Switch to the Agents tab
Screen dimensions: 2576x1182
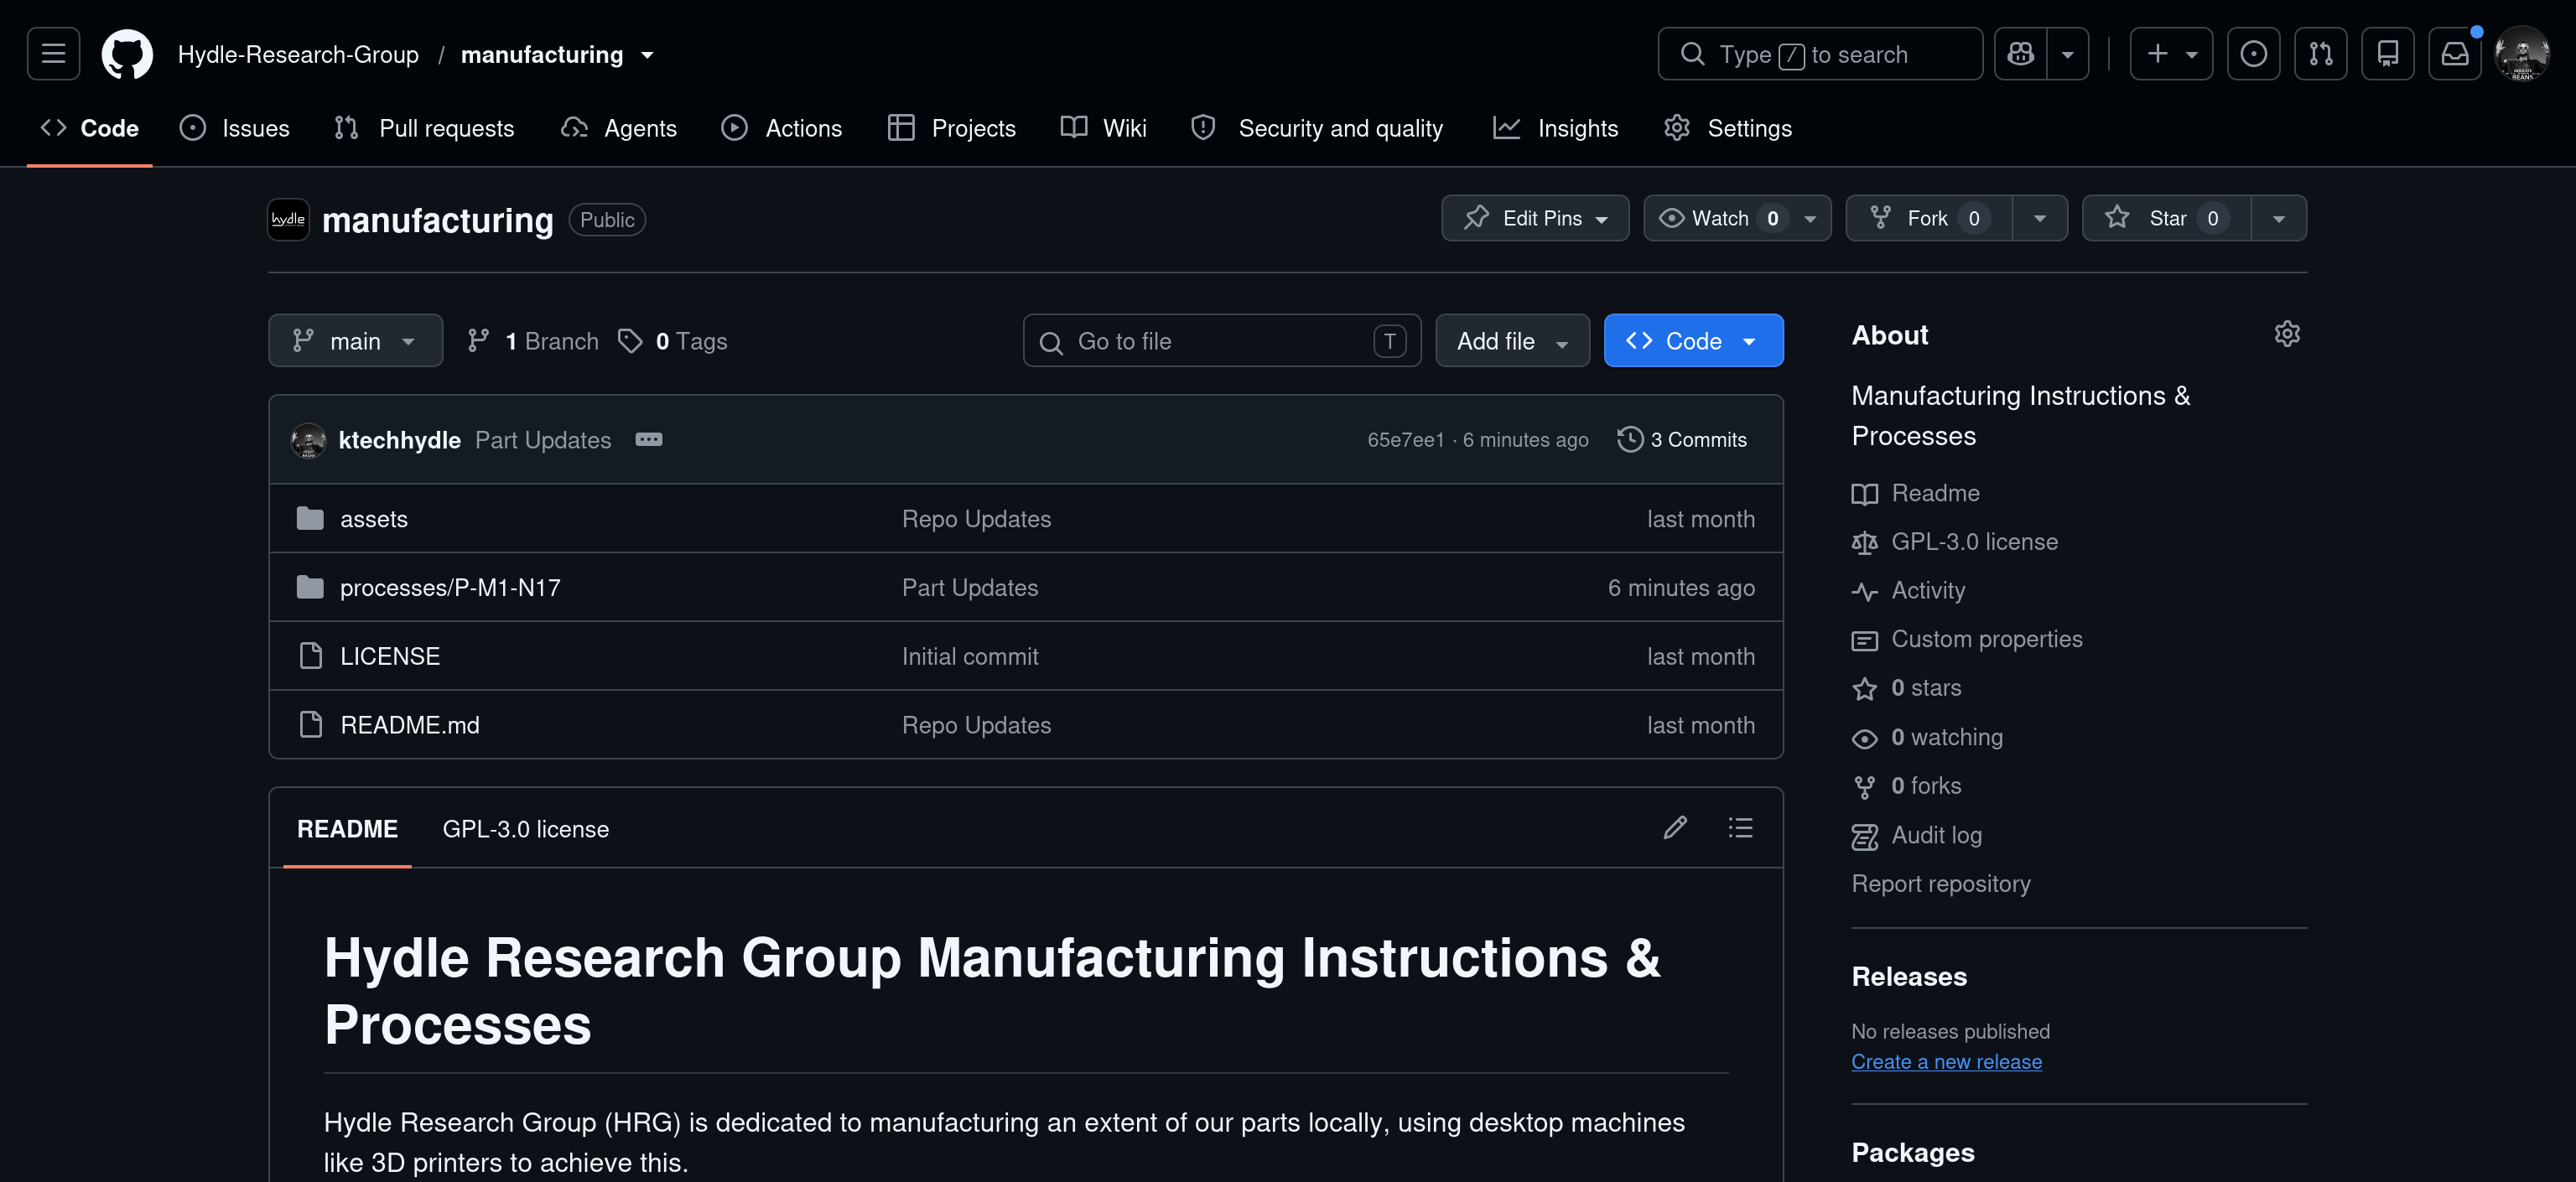click(x=619, y=128)
